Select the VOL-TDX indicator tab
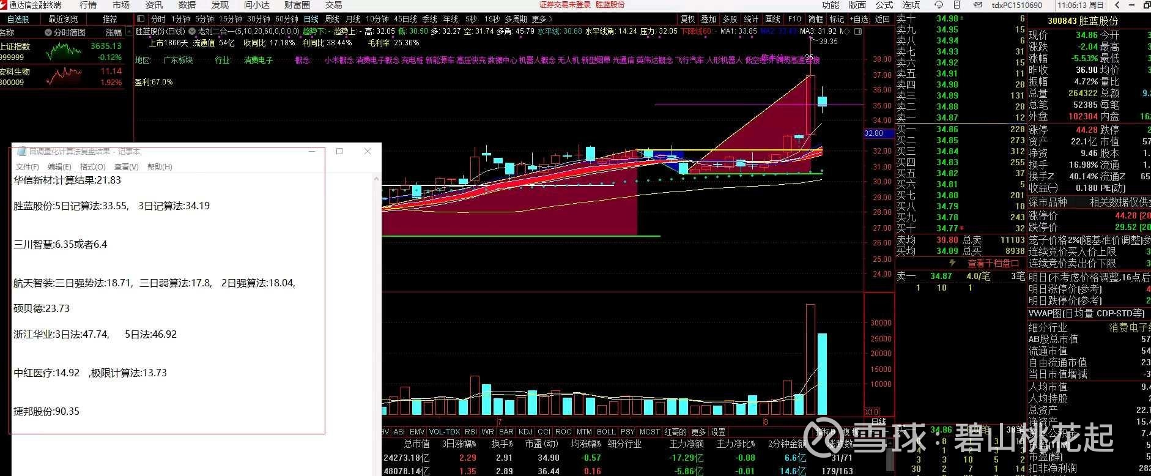The height and width of the screenshot is (476, 1151). pyautogui.click(x=445, y=431)
